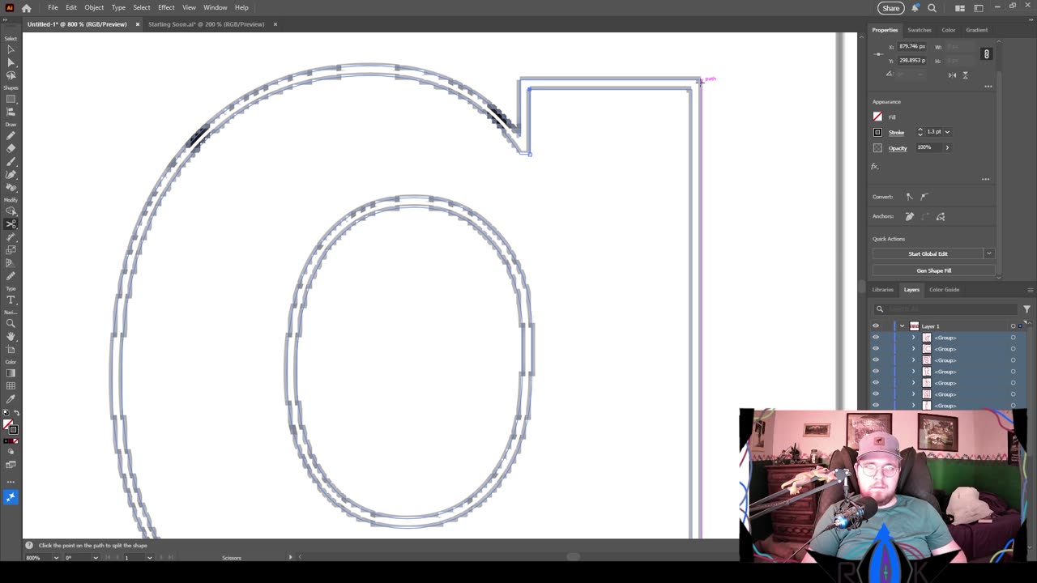Click the Arrange Documents icon
1037x583 pixels.
tap(960, 8)
